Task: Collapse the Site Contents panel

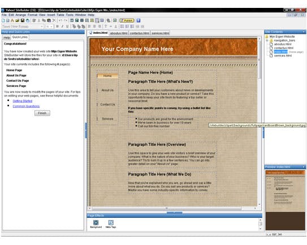Action: (304, 32)
